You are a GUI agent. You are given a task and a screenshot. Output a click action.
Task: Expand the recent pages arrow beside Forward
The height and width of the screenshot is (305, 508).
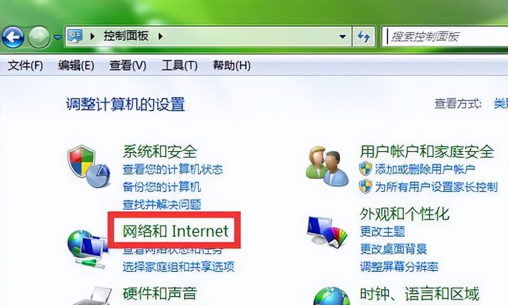(58, 38)
